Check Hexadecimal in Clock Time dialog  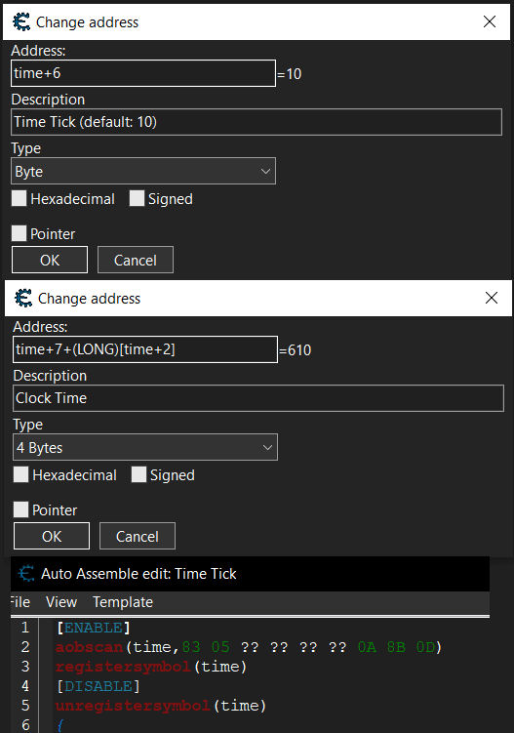(x=20, y=474)
